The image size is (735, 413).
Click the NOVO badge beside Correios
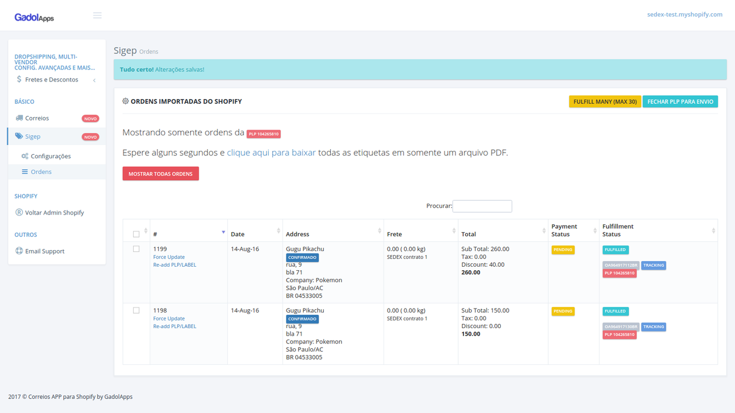(x=91, y=119)
